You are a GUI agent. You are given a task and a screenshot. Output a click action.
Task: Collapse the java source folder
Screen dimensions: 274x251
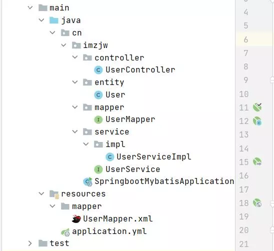click(x=41, y=20)
